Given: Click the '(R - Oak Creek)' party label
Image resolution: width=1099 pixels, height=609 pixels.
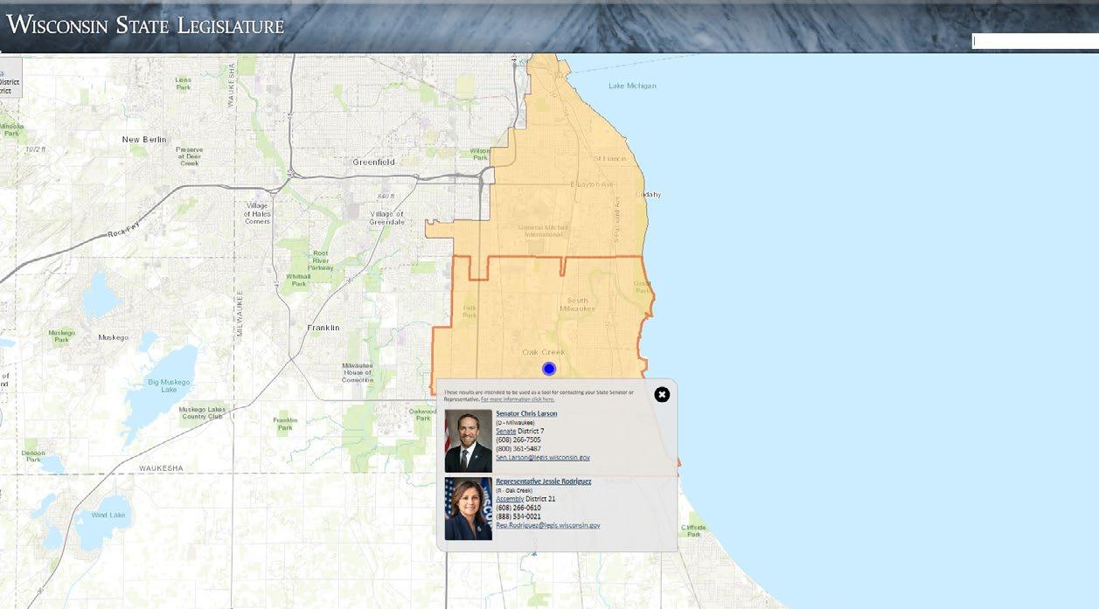Looking at the screenshot, I should [x=514, y=490].
